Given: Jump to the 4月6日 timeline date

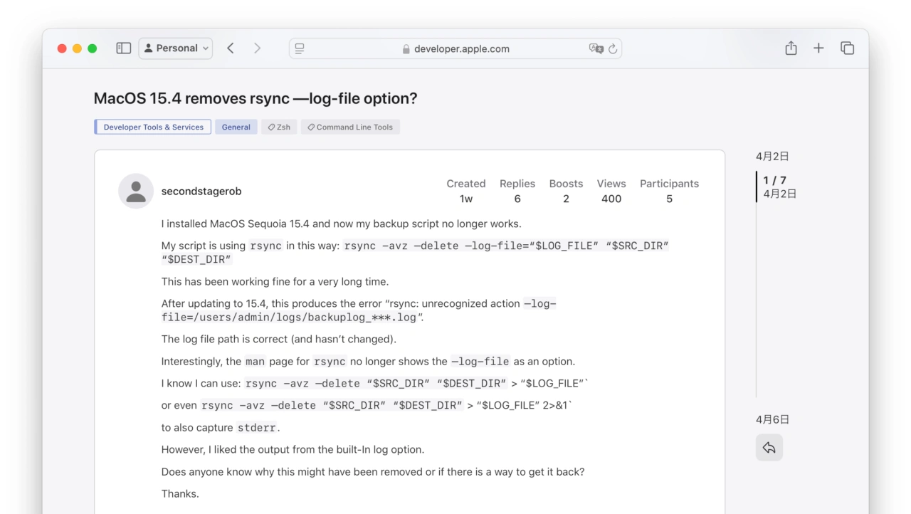Looking at the screenshot, I should pyautogui.click(x=772, y=420).
